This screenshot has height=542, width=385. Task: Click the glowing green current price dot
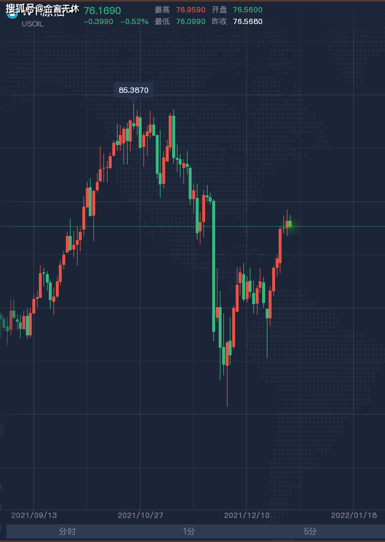point(290,225)
